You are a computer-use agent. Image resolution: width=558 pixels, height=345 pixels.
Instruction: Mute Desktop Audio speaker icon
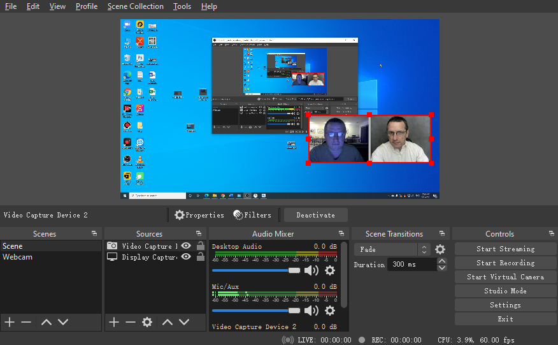(311, 270)
